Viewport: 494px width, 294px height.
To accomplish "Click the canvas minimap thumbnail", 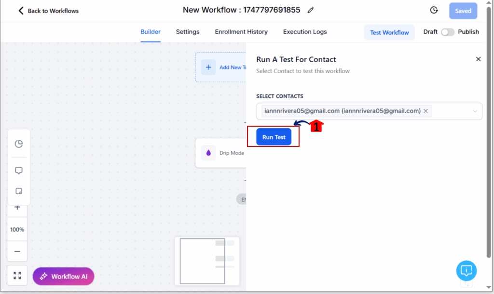I will click(207, 261).
